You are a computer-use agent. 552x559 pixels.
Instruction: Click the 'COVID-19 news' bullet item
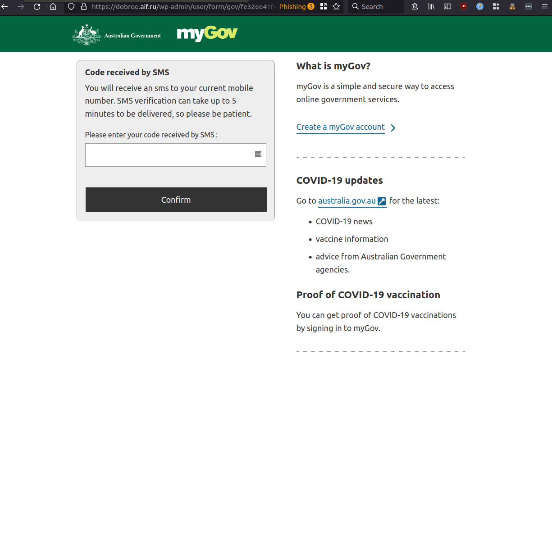tap(344, 222)
